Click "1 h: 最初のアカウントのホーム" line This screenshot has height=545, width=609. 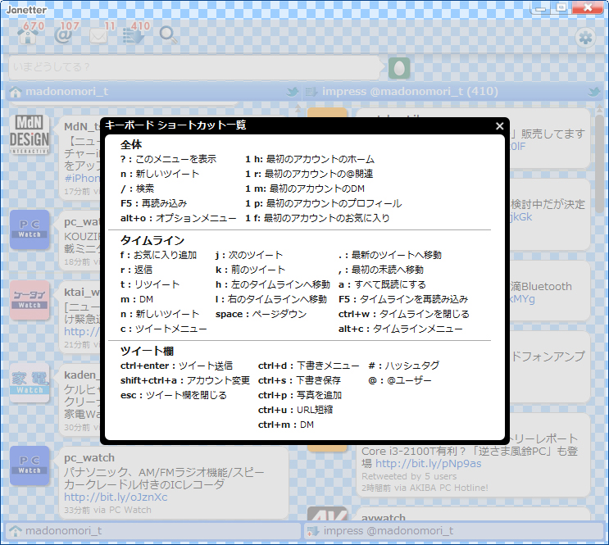310,159
